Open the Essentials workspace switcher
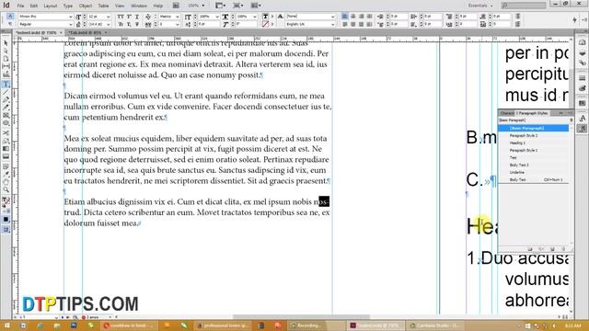This screenshot has height=331, width=589. 480,6
